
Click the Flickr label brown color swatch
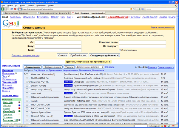(19, 102)
